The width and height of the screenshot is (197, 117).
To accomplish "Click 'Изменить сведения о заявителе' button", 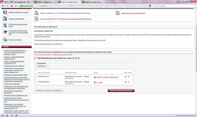I will (x=49, y=91).
